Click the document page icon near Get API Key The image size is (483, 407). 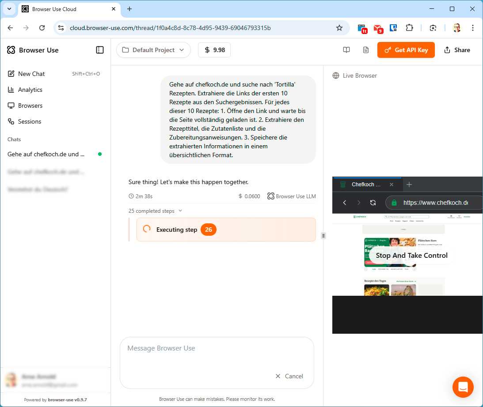[x=365, y=50]
